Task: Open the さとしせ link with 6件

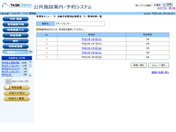Action: [8, 74]
